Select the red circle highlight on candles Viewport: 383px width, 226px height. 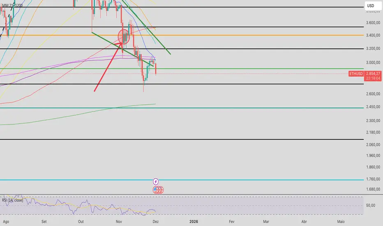[x=124, y=37]
